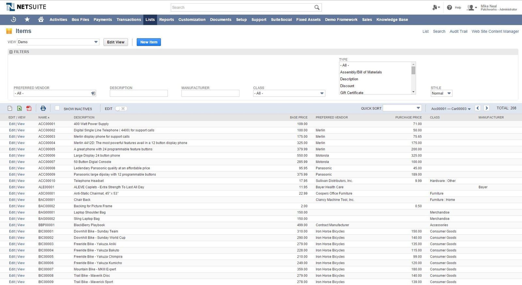
Task: Open the Activities menu
Action: coord(58,20)
